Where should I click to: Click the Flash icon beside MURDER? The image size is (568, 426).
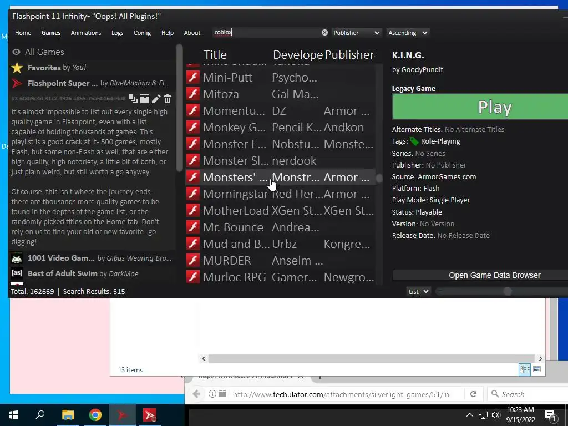[x=193, y=261]
